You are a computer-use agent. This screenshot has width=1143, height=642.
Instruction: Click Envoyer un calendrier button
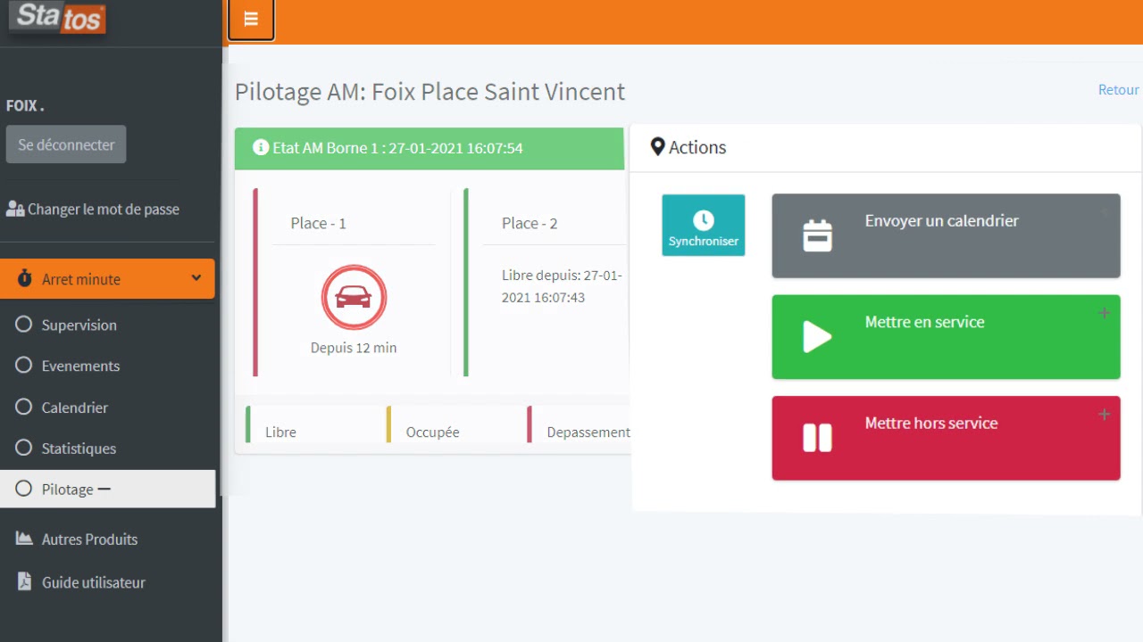946,236
